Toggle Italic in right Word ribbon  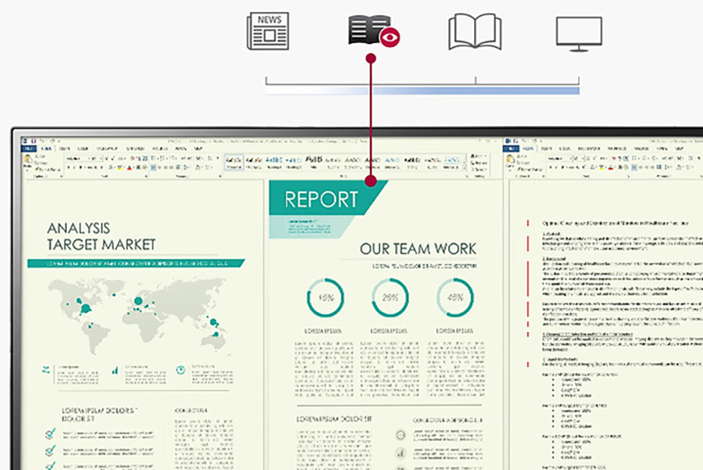[556, 167]
